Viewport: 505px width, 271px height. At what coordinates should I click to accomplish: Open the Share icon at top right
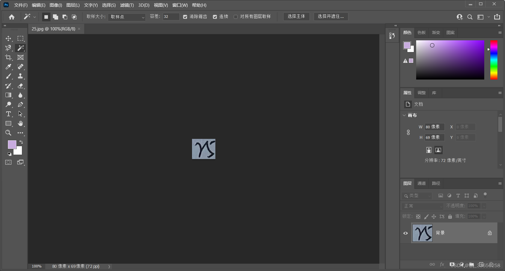click(497, 17)
